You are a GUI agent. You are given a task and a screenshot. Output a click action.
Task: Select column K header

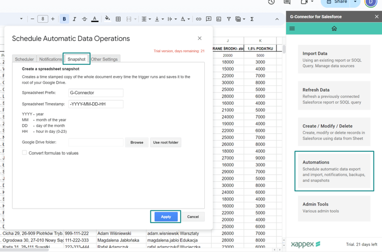(x=260, y=41)
